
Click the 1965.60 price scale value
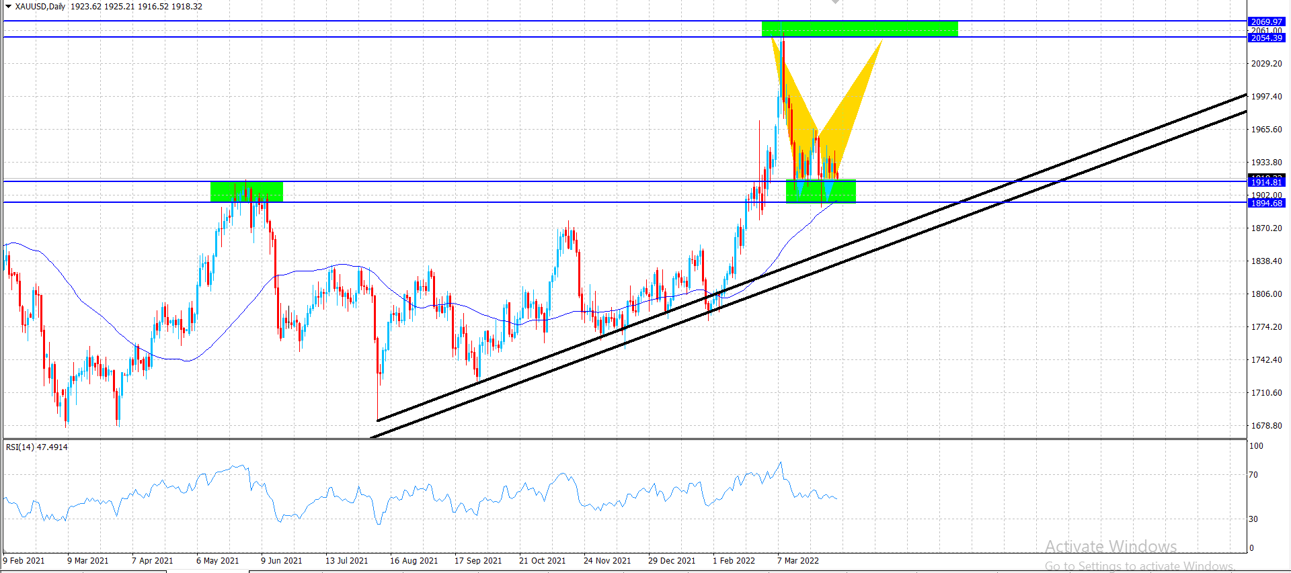pyautogui.click(x=1266, y=130)
